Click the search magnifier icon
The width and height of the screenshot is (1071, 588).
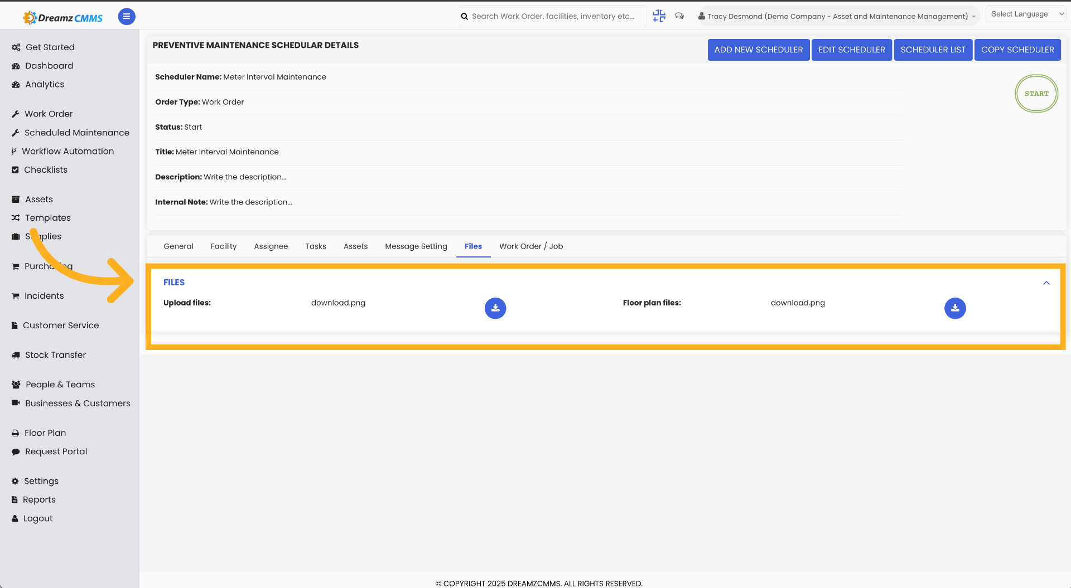click(x=464, y=16)
